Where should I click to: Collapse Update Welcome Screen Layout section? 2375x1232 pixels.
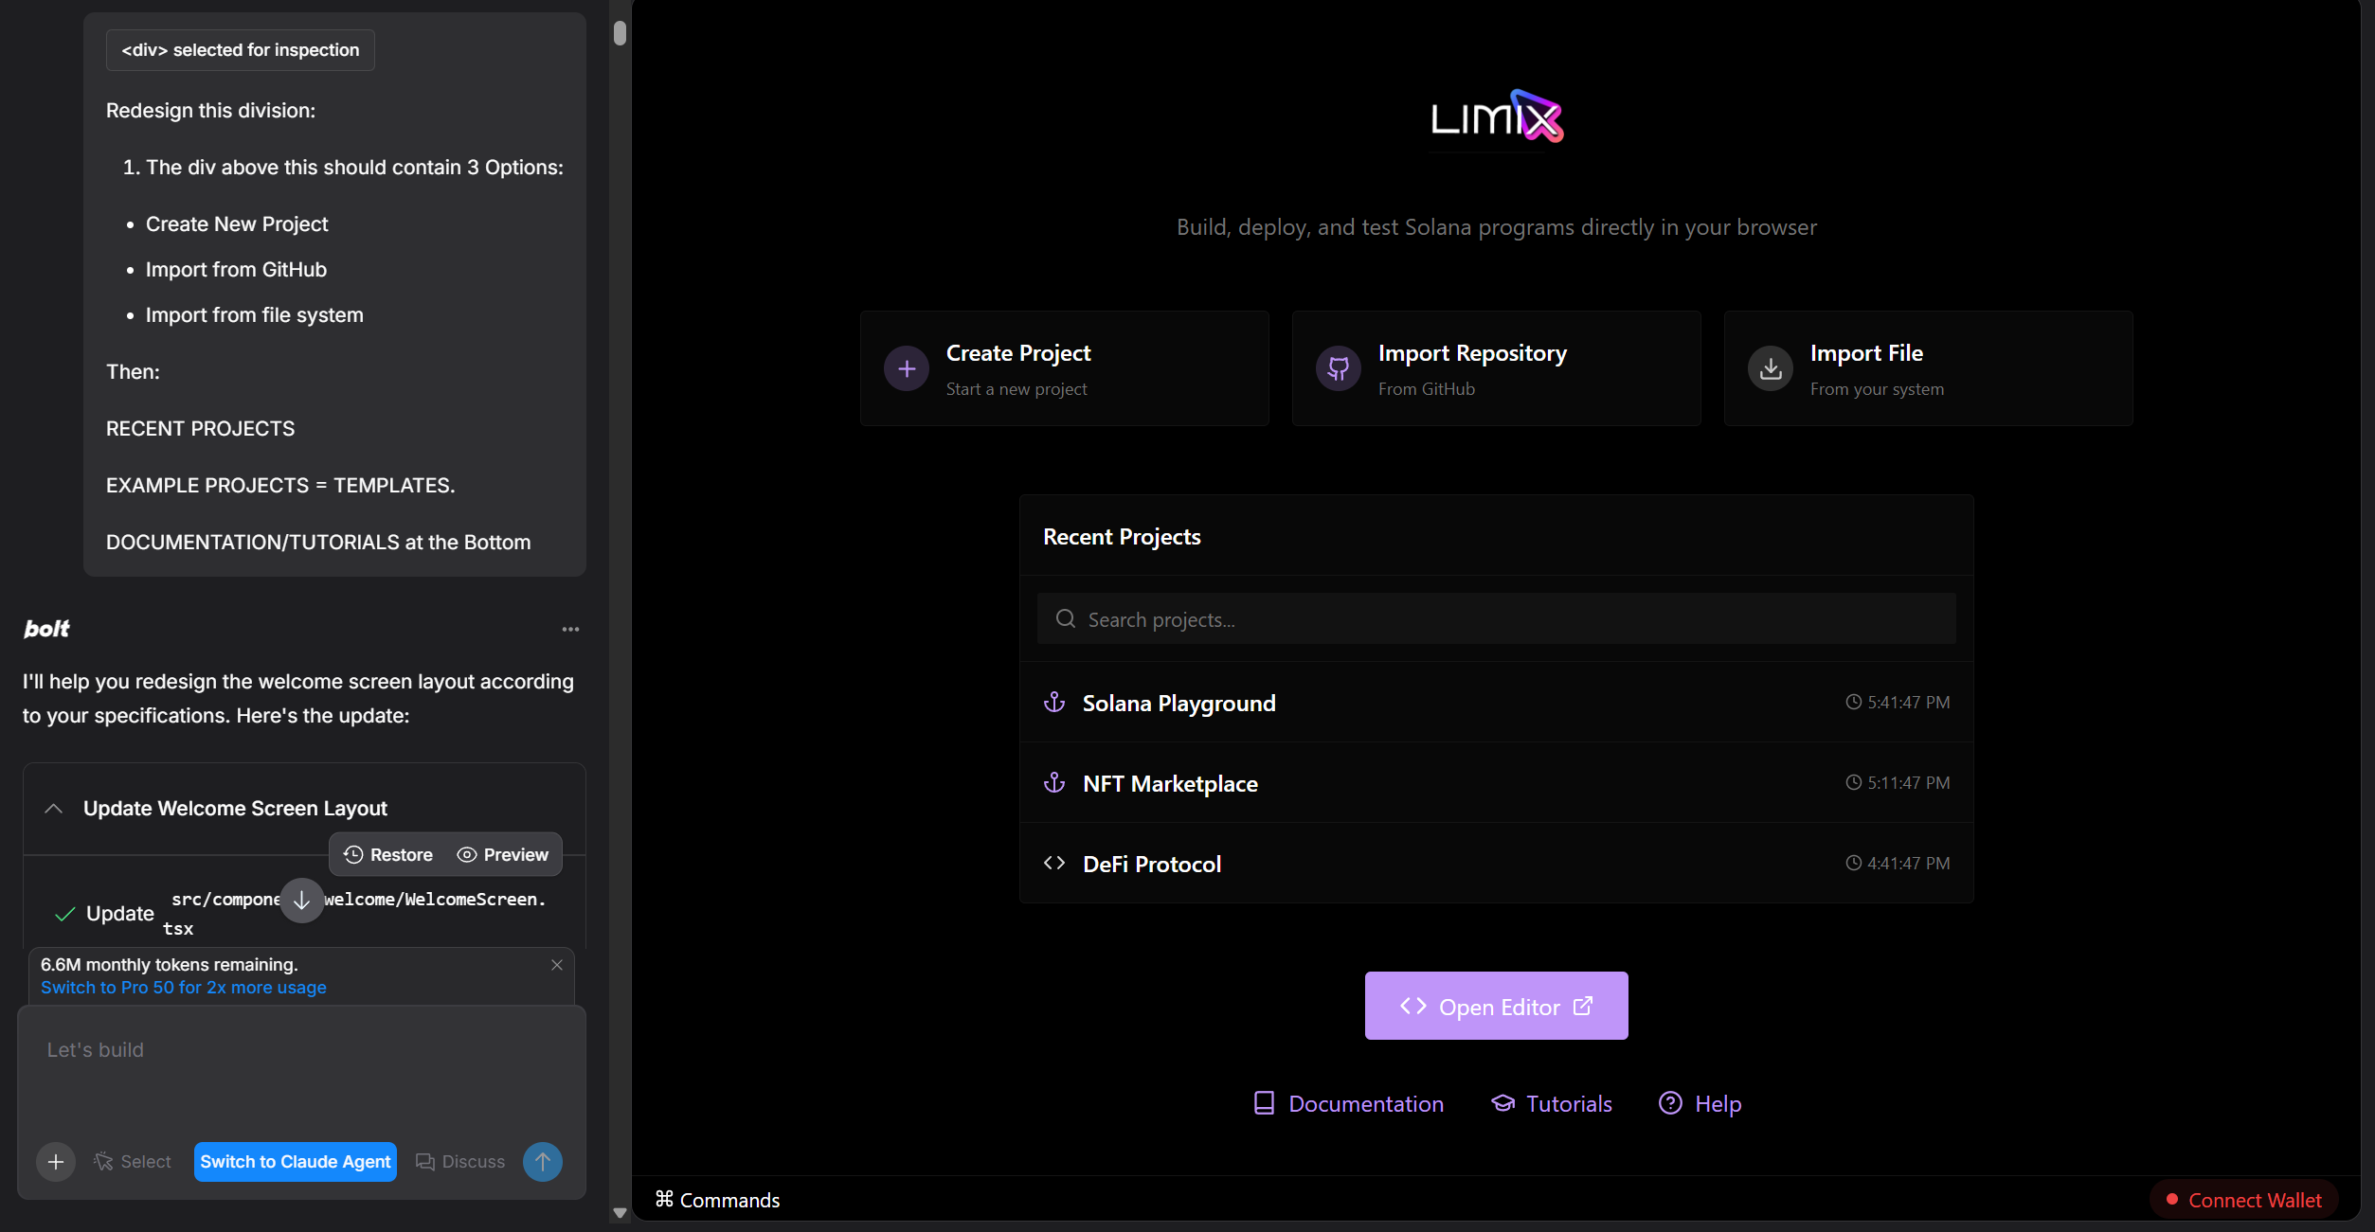tap(54, 809)
